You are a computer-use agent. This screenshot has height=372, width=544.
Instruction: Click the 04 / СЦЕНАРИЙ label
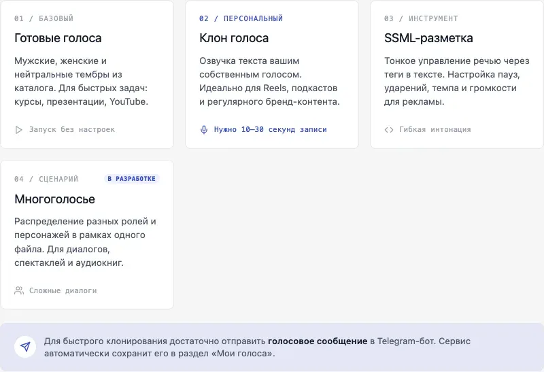[46, 179]
